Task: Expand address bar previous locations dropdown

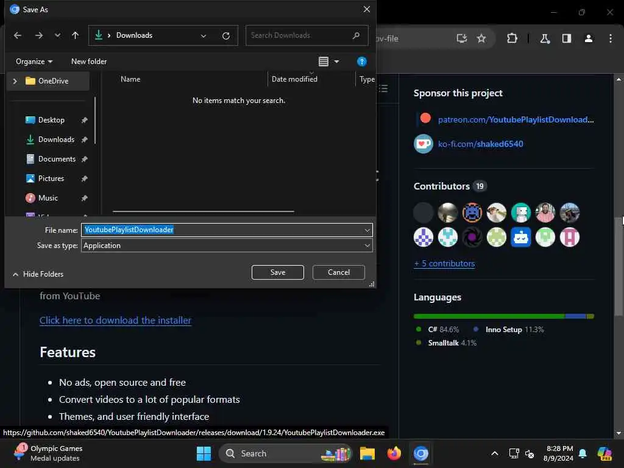Action: pyautogui.click(x=204, y=36)
